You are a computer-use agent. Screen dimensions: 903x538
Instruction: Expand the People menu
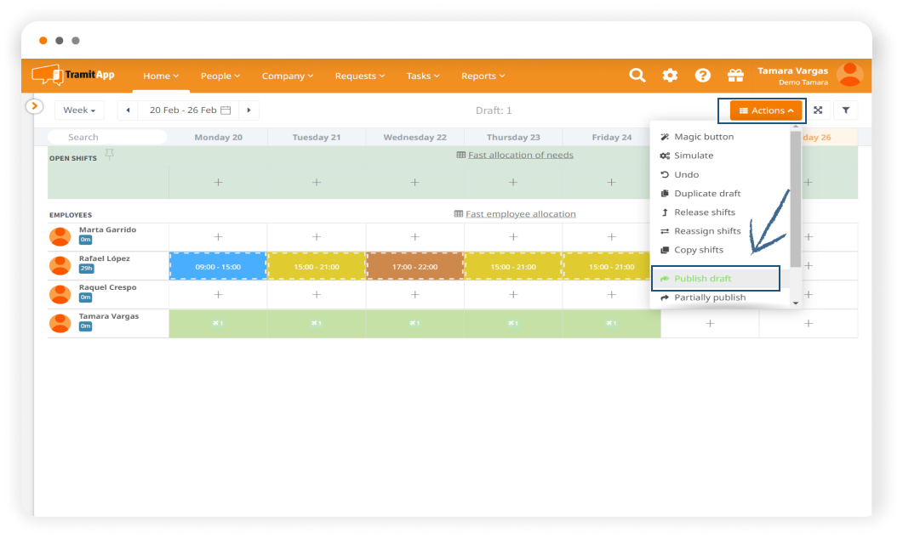(x=220, y=76)
